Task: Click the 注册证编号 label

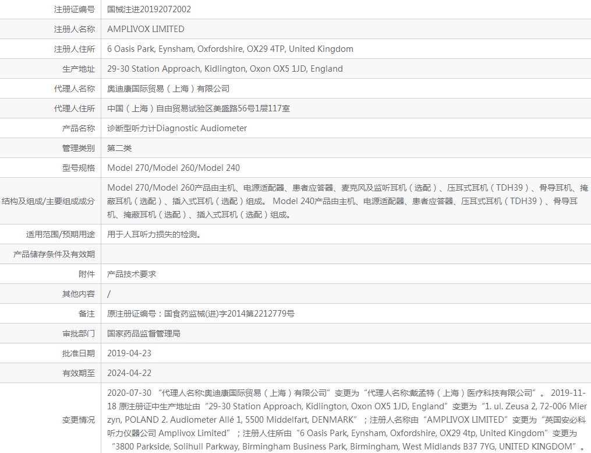Action: click(x=75, y=9)
